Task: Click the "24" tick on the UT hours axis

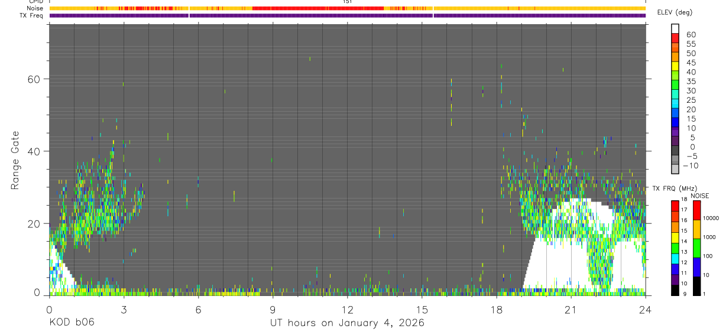Action: (645, 309)
